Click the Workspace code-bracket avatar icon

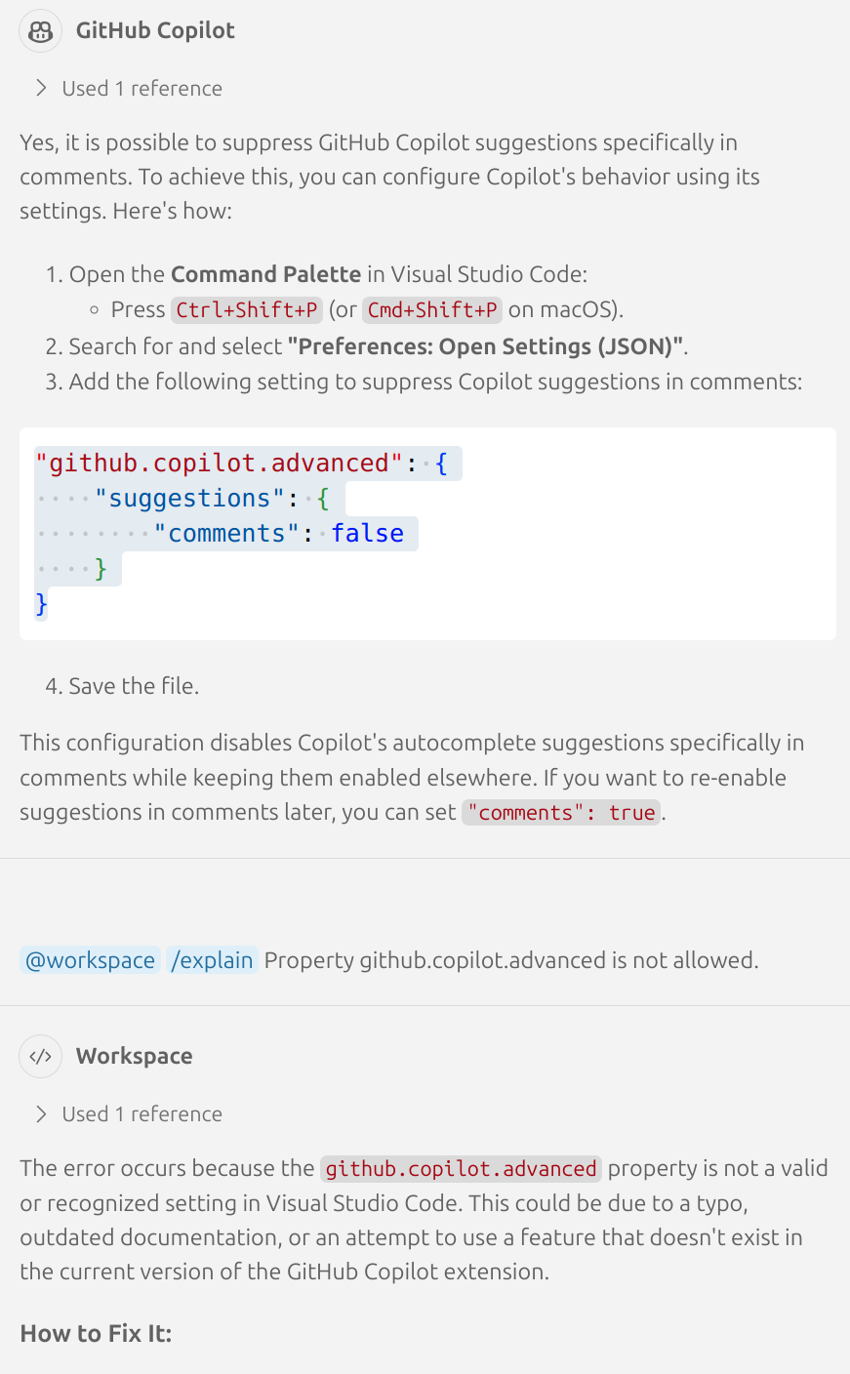click(x=40, y=1056)
